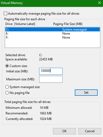Close the Virtual Memory dialog

pyautogui.click(x=100, y=3)
